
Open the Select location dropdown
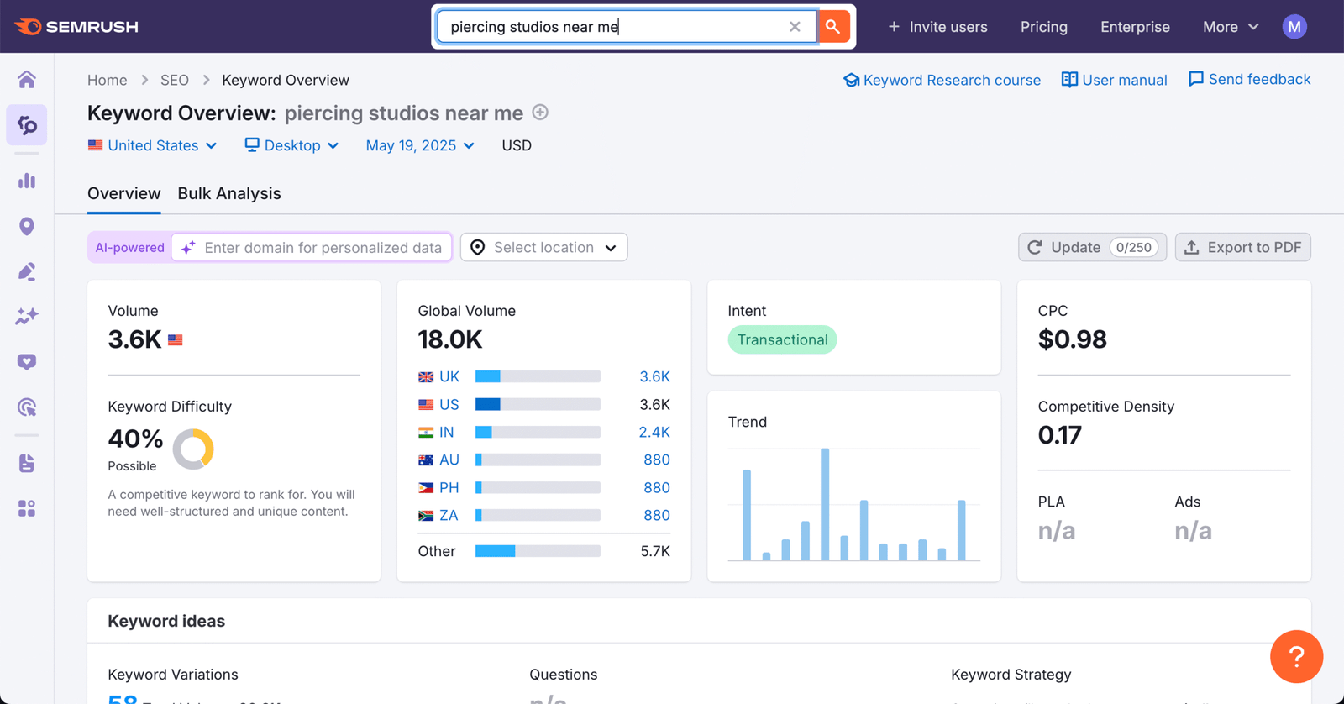[x=544, y=248]
